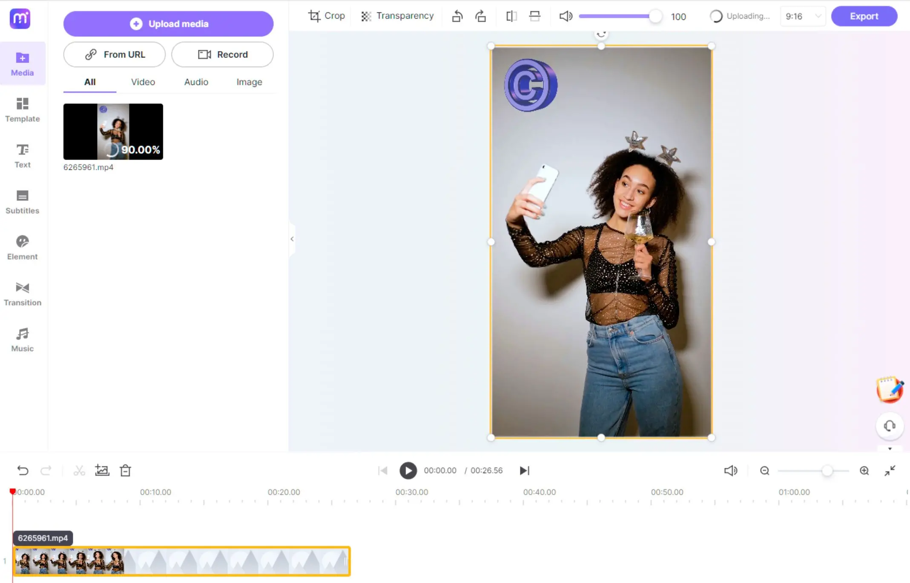
Task: Expand the upload media options
Action: (169, 24)
